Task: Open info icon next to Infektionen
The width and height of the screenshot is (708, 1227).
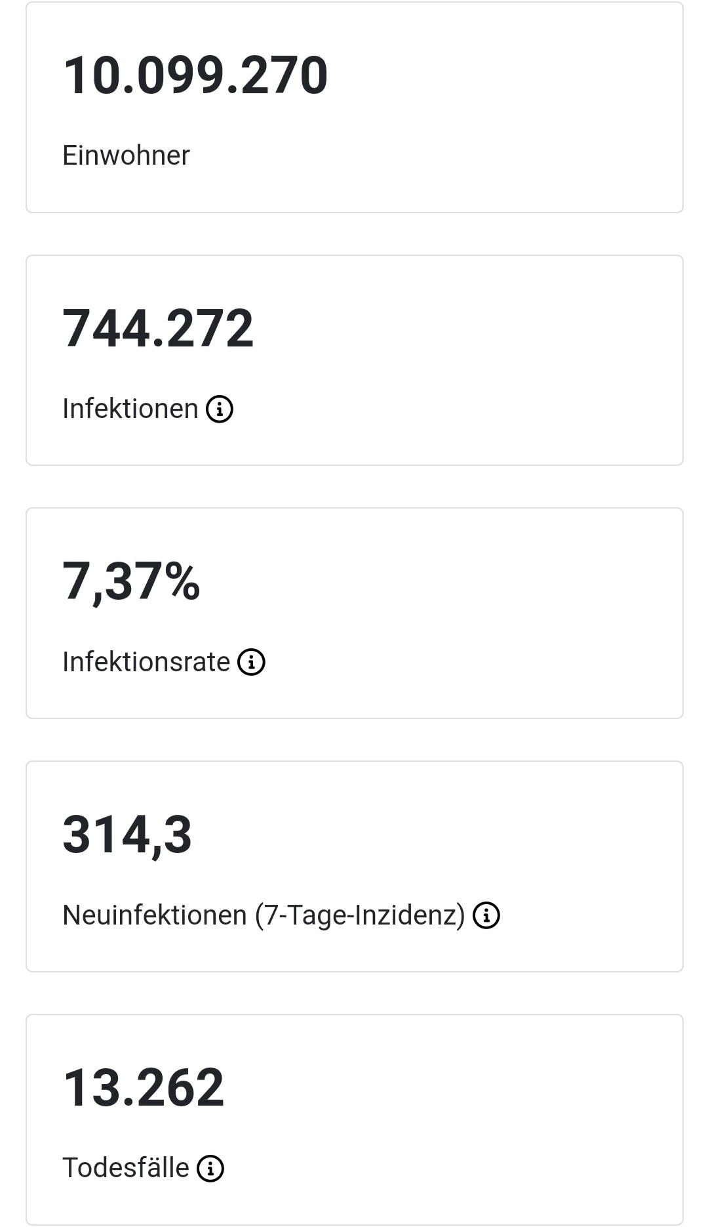Action: [220, 409]
